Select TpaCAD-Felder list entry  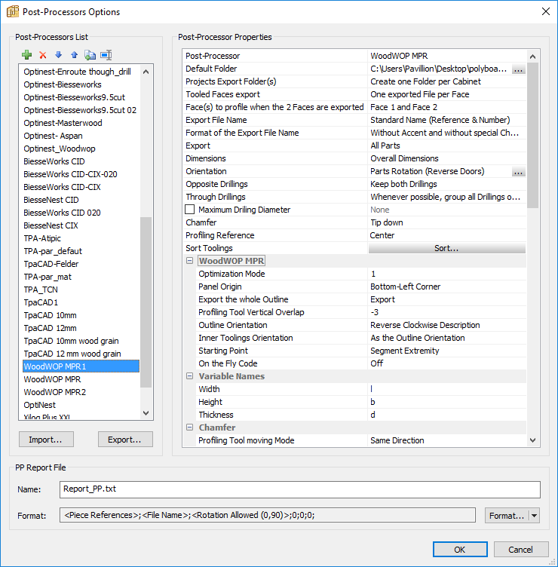coord(51,264)
